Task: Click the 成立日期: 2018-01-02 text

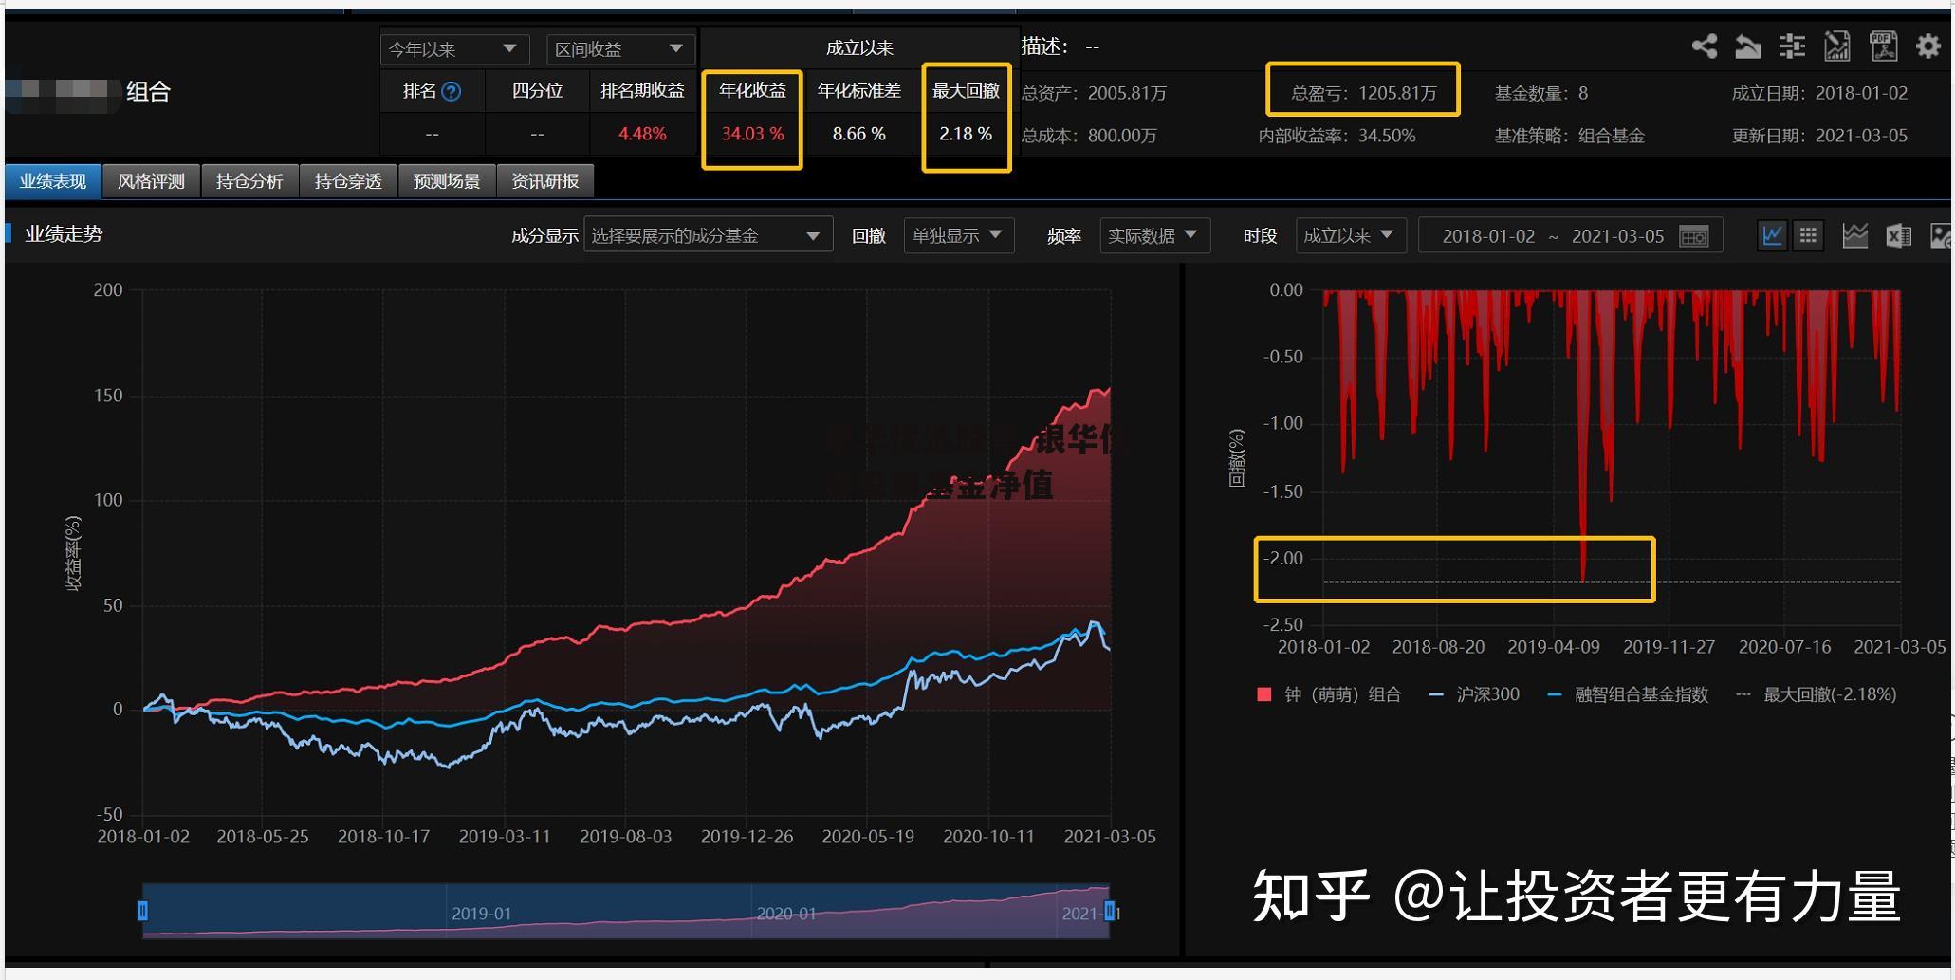Action: tap(1819, 93)
